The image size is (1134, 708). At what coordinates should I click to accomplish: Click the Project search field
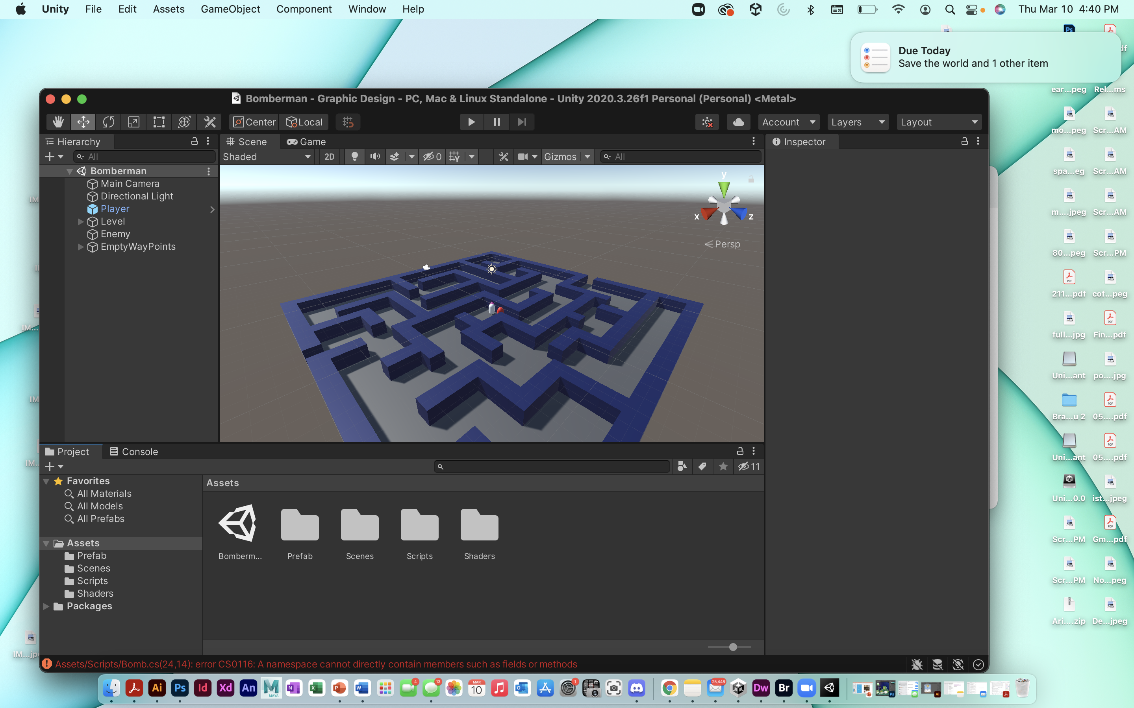(x=552, y=466)
